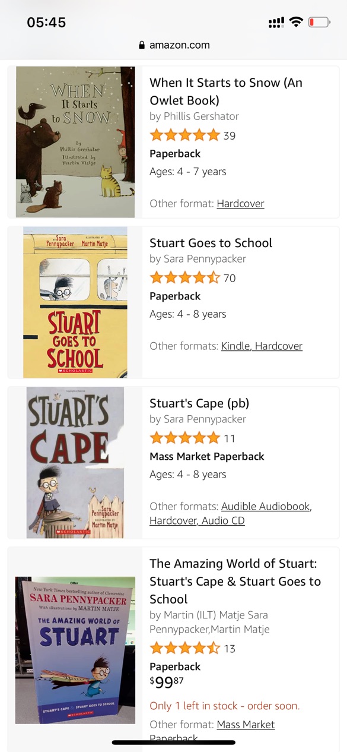Tap the Wi-Fi status icon
The width and height of the screenshot is (347, 752).
point(296,23)
